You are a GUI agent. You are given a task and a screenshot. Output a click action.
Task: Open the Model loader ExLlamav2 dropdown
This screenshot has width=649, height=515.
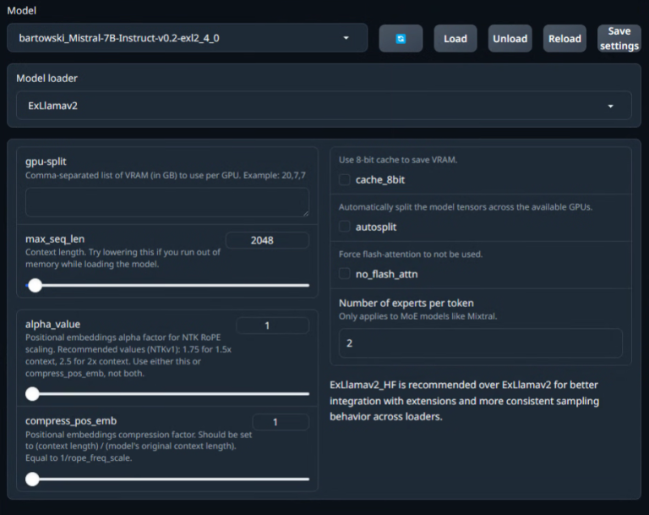[324, 106]
